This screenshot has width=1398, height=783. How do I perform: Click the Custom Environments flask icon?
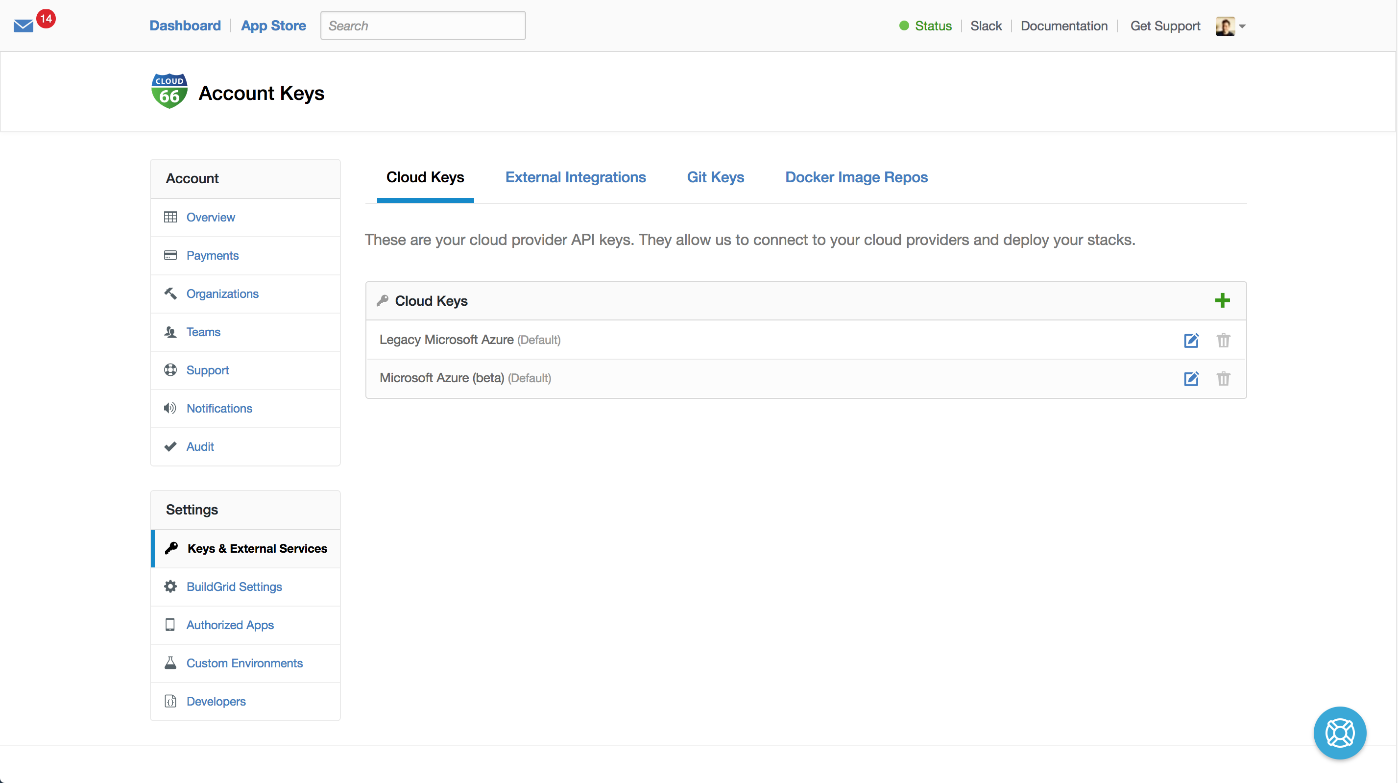tap(170, 663)
